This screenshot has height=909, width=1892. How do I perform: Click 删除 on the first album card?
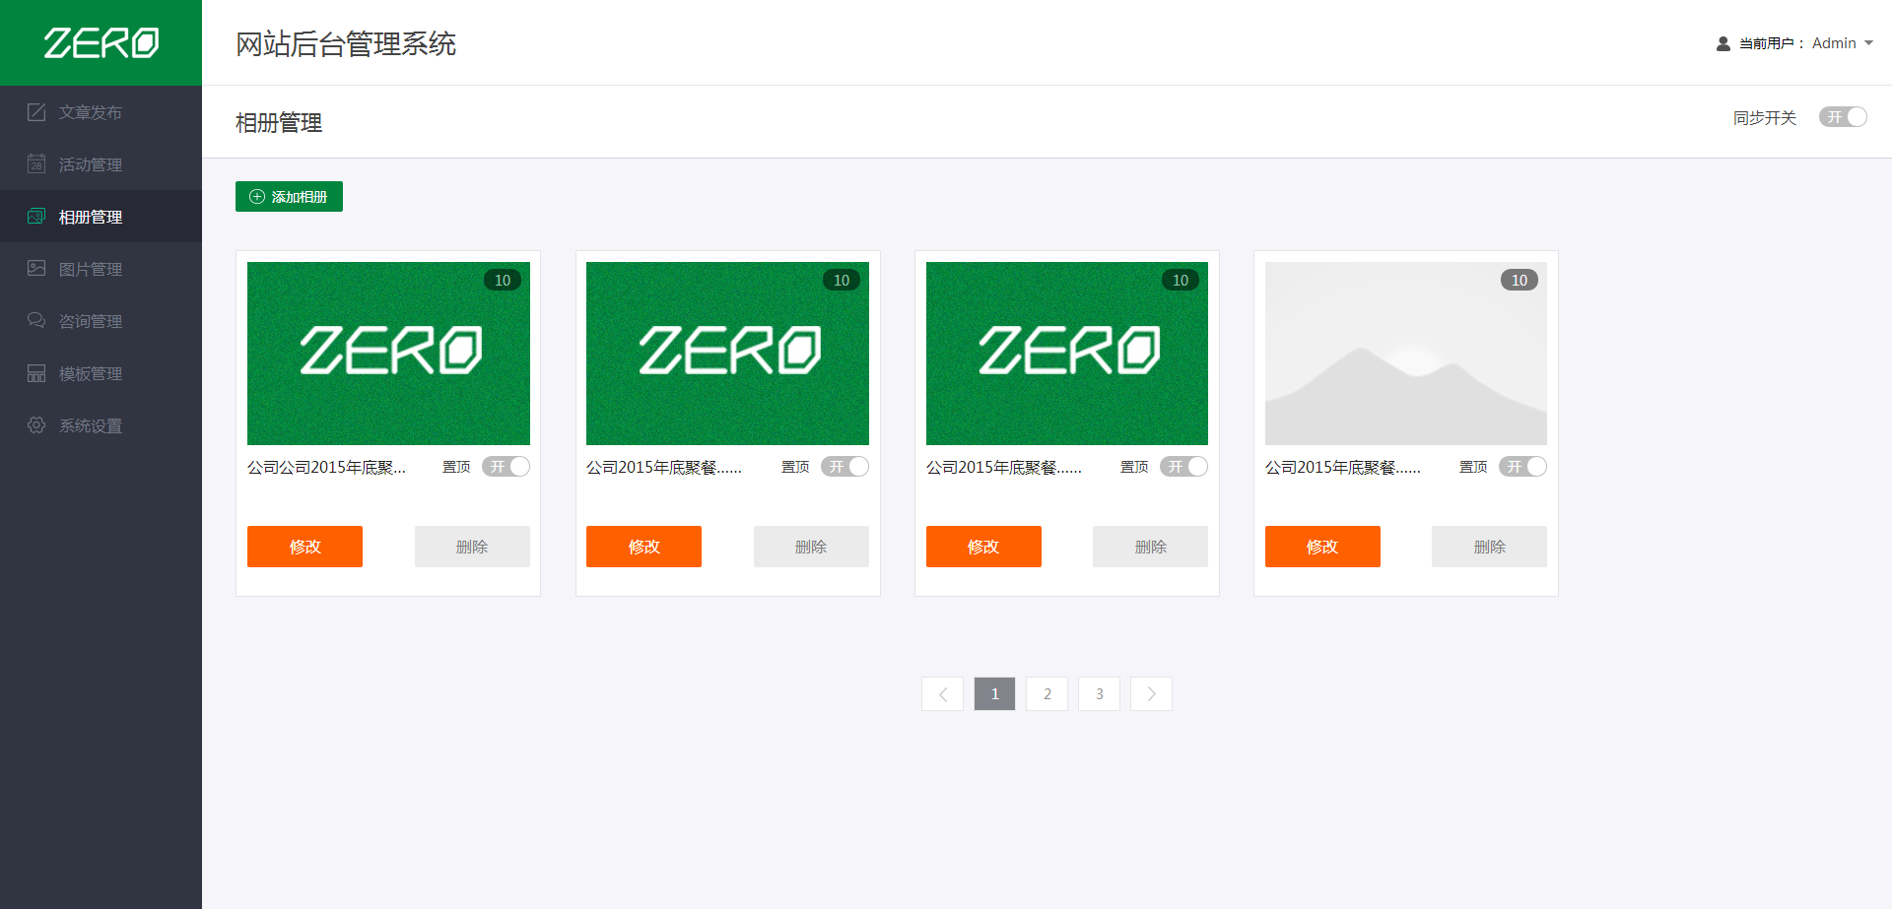472,547
